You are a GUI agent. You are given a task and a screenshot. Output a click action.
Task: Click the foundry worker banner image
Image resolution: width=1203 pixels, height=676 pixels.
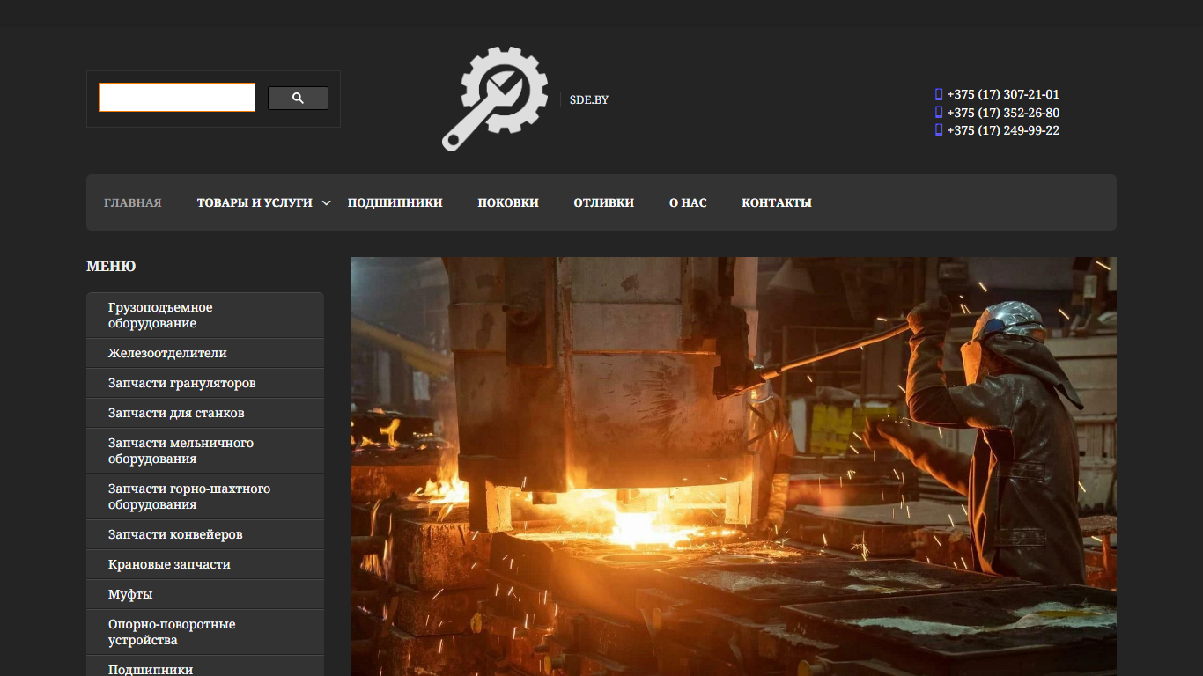(x=734, y=467)
